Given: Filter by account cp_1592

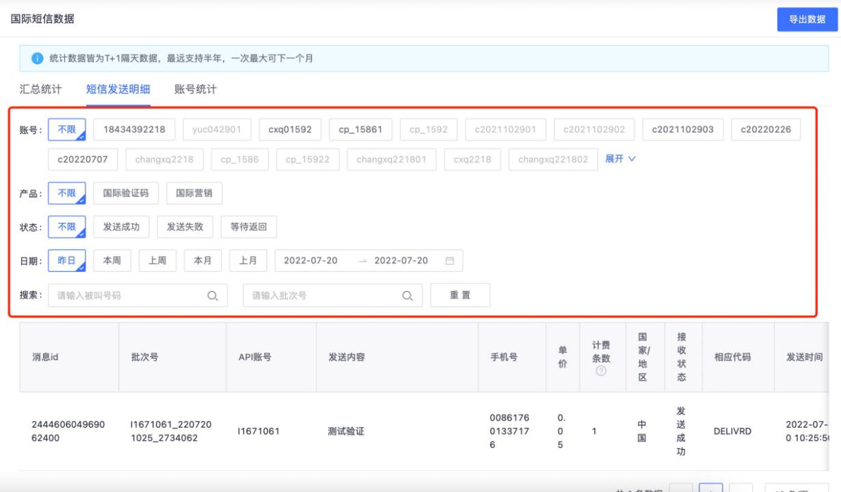Looking at the screenshot, I should coord(429,130).
